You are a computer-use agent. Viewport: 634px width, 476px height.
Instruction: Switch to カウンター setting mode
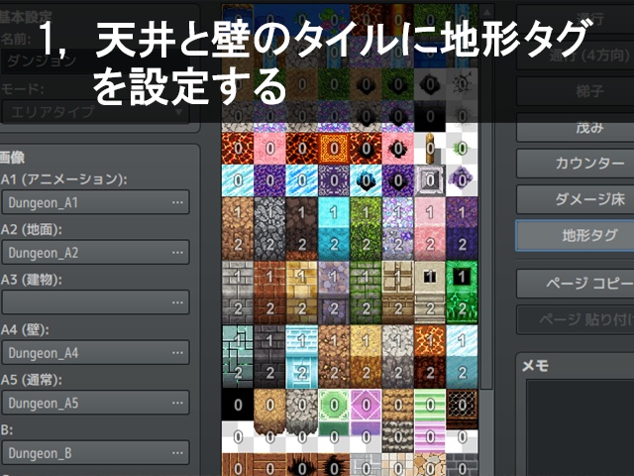(575, 164)
